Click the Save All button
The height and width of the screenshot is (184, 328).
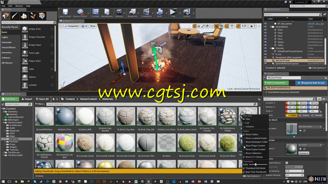[42, 99]
